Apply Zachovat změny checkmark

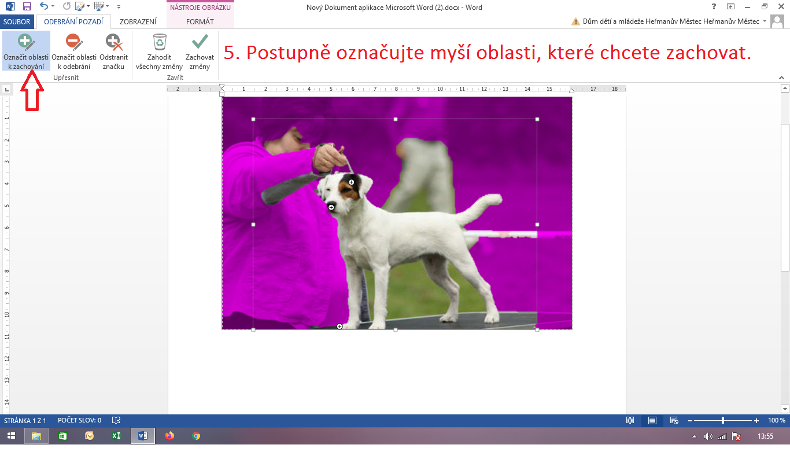(x=200, y=52)
